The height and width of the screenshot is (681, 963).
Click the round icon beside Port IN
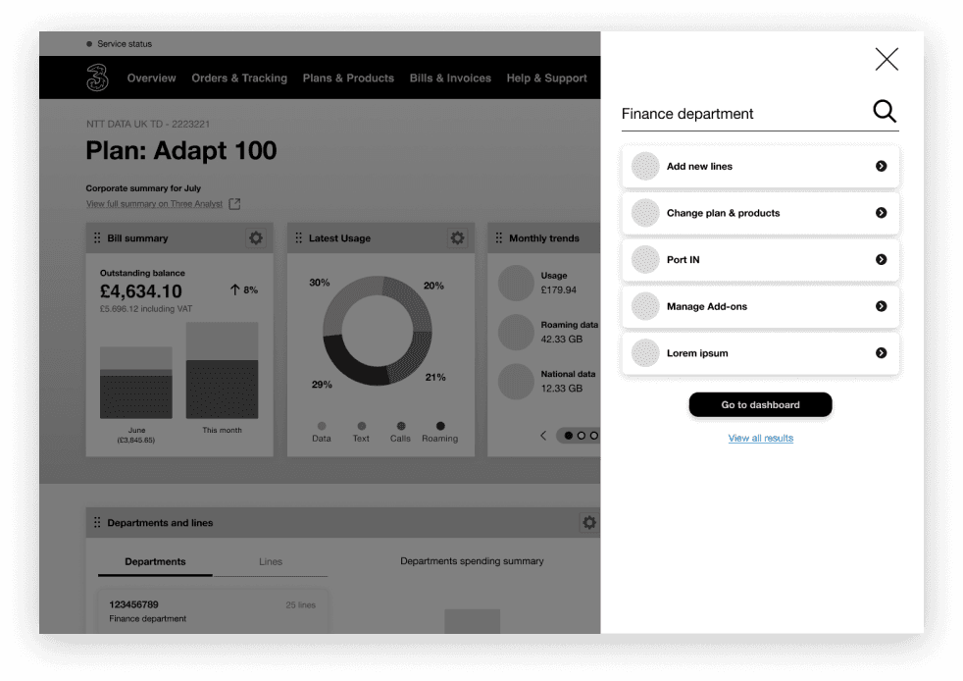645,259
